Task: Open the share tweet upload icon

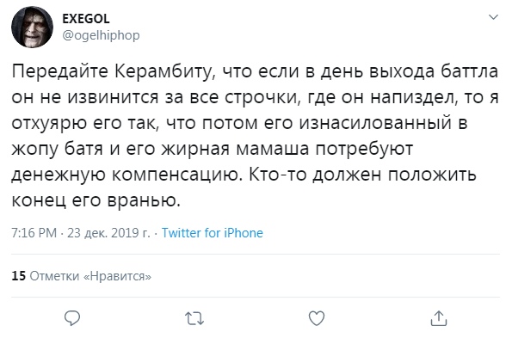Action: pyautogui.click(x=439, y=318)
